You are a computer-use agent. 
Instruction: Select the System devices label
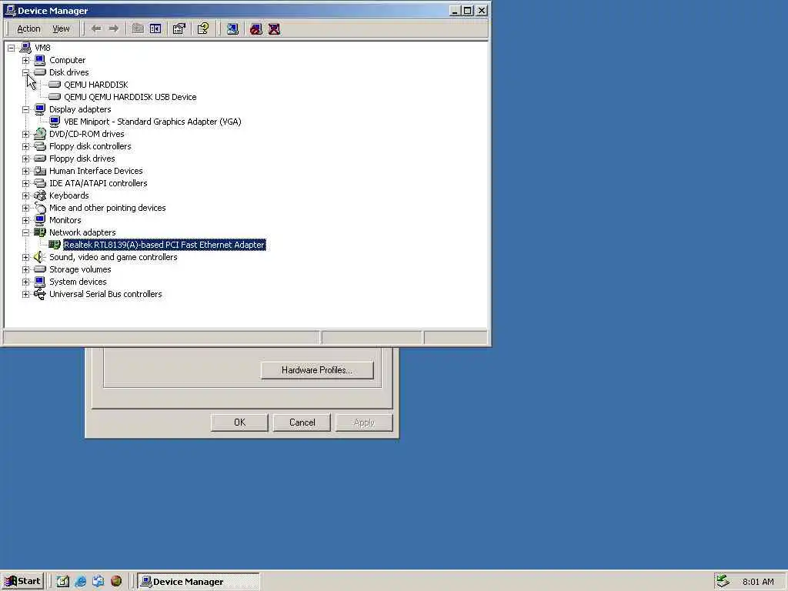click(78, 282)
